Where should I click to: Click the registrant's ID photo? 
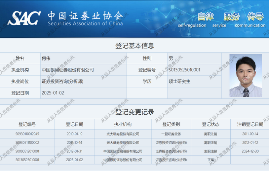(245, 75)
